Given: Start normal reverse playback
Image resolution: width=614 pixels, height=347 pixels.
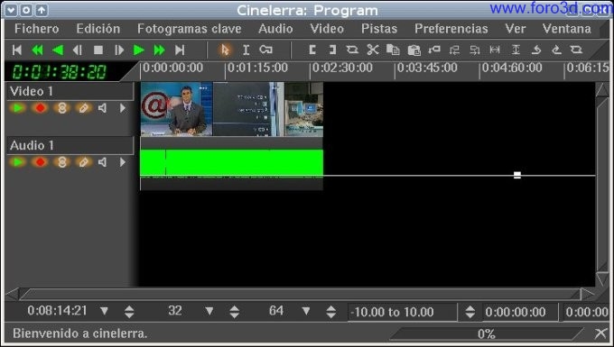Looking at the screenshot, I should [x=58, y=50].
